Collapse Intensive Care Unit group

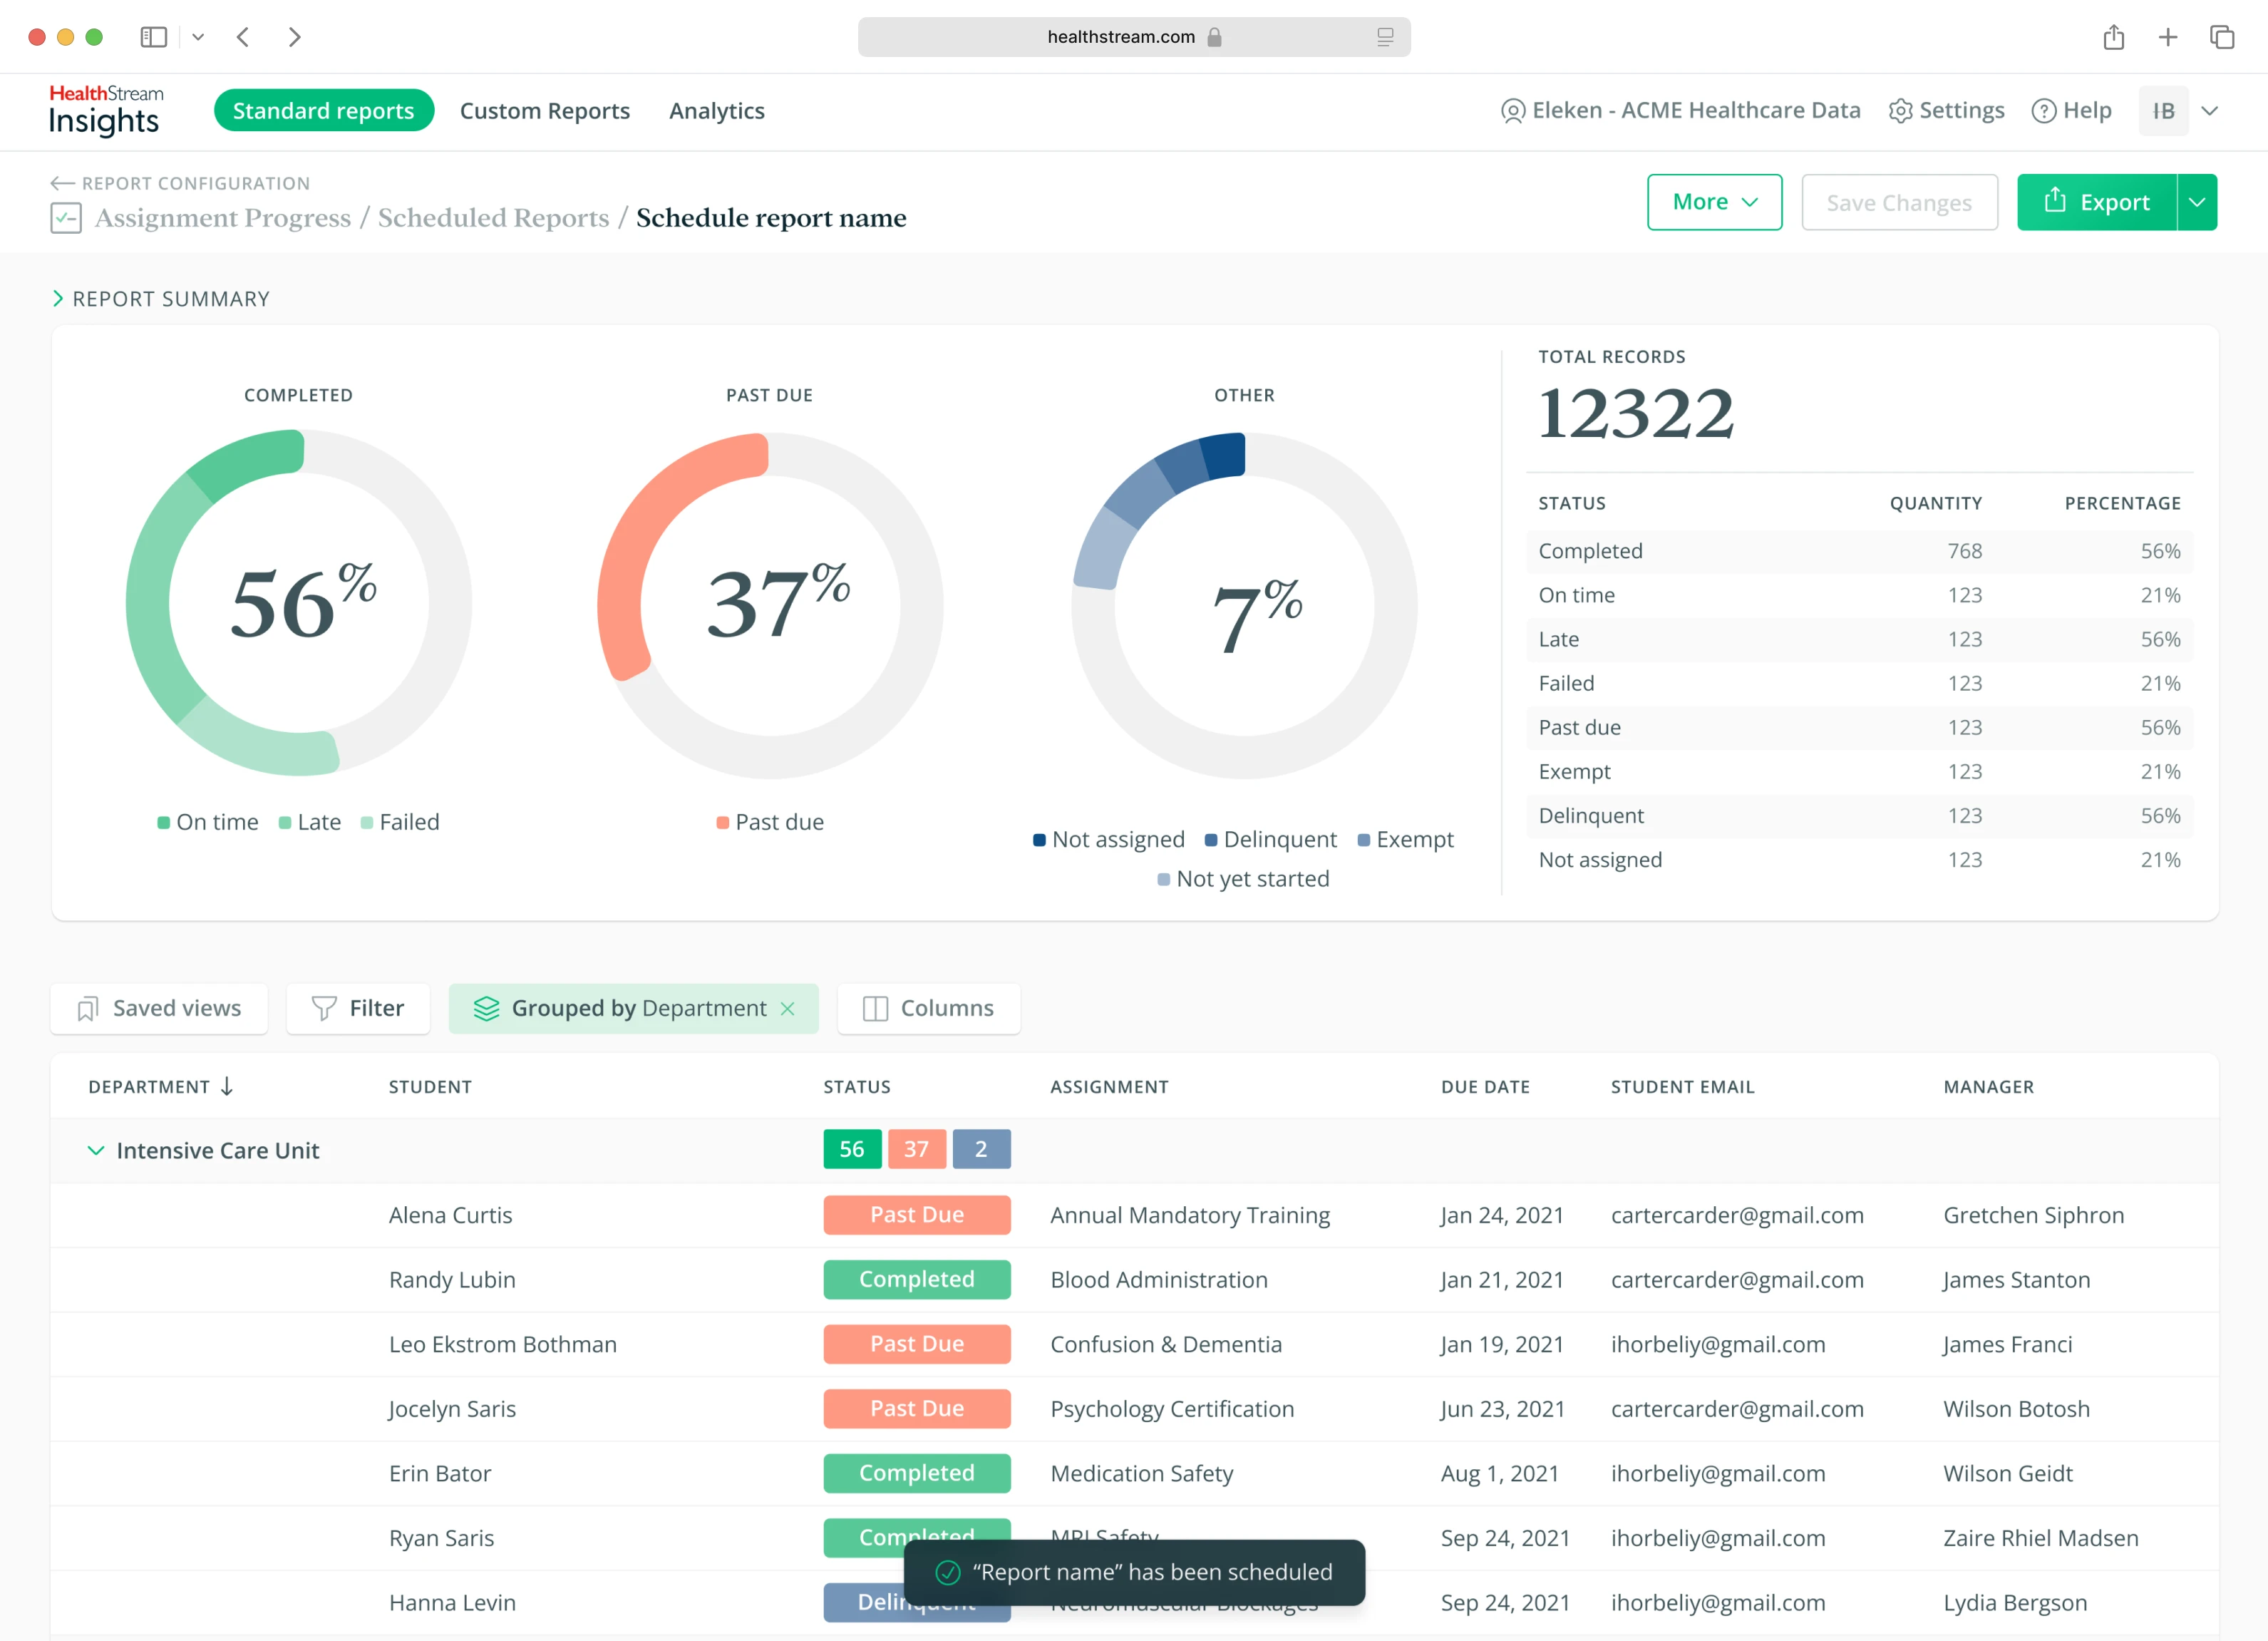96,1150
